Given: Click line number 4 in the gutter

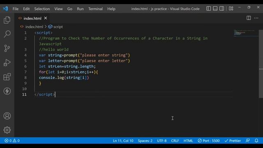Looking at the screenshot, I should coord(25,55).
